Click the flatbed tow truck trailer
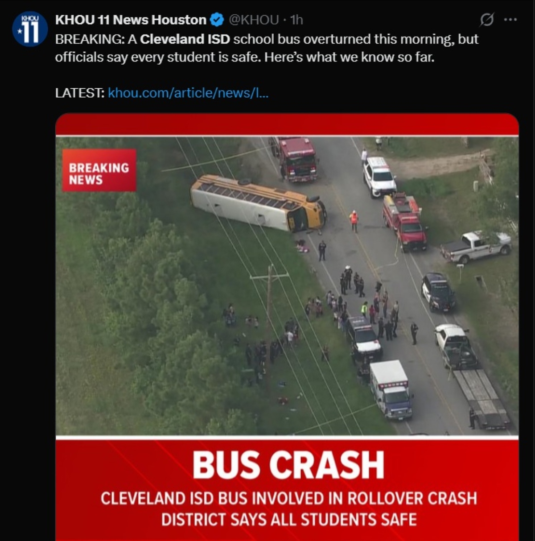Image resolution: width=535 pixels, height=541 pixels. [x=481, y=398]
